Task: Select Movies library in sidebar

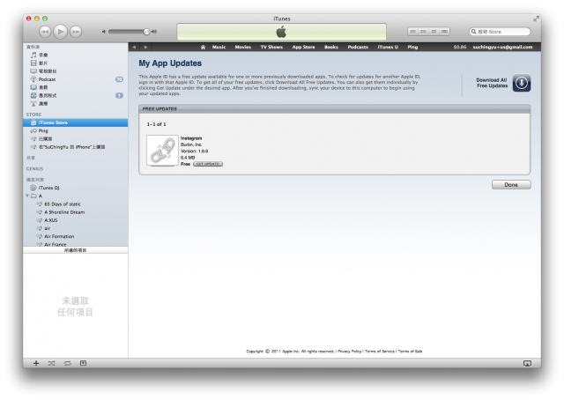Action: (x=75, y=63)
